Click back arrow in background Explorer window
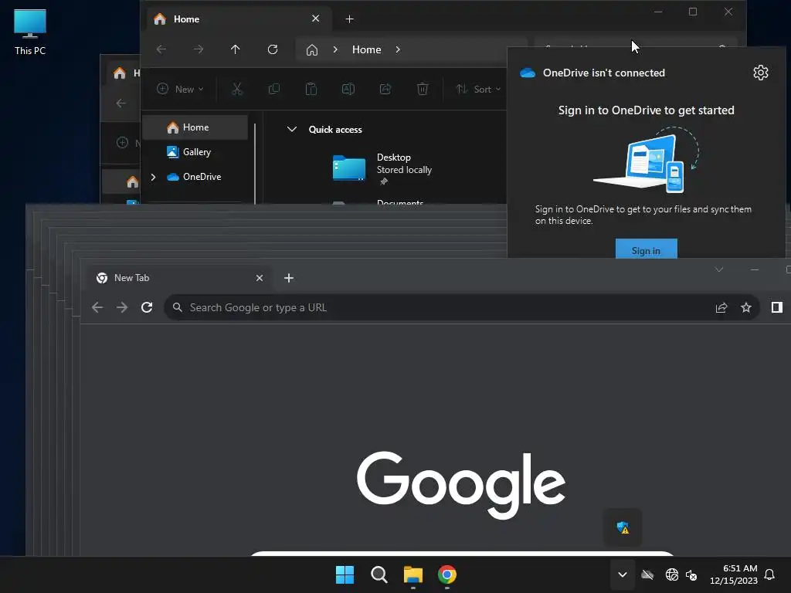The width and height of the screenshot is (791, 593). tap(121, 103)
